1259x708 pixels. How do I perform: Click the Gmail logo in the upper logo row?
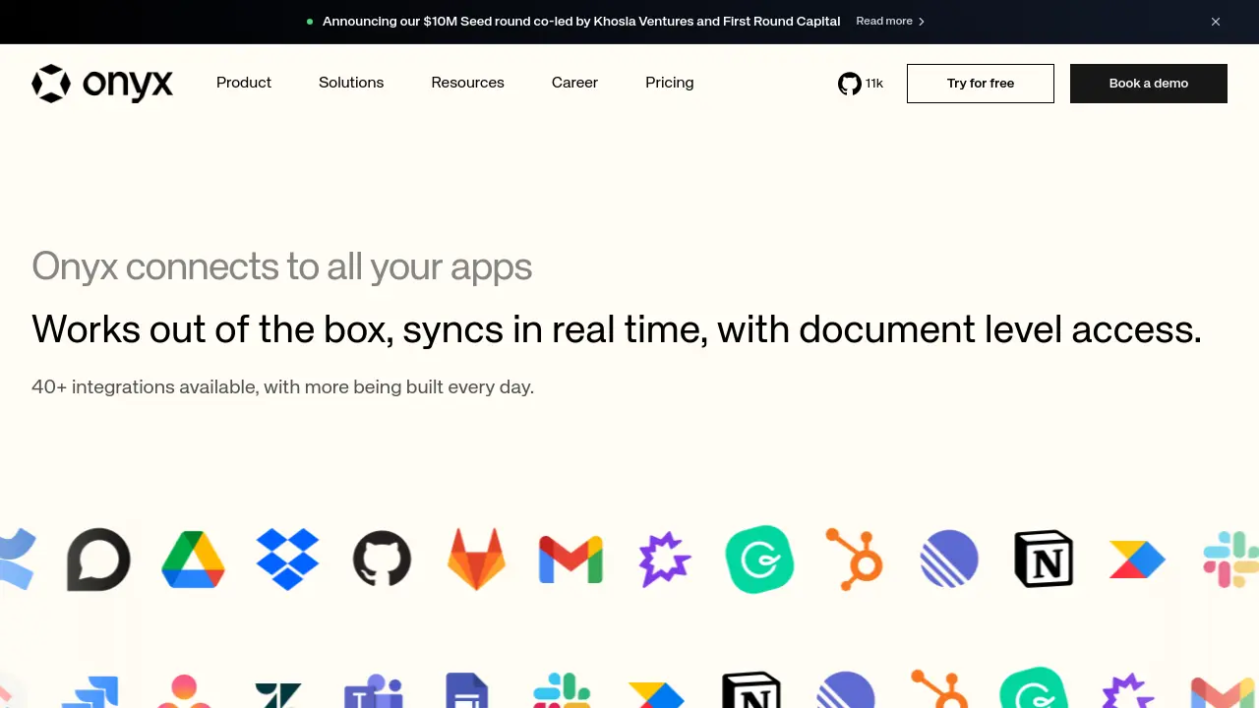pyautogui.click(x=570, y=560)
